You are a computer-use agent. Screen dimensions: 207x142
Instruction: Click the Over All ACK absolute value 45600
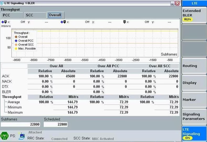(x=70, y=76)
